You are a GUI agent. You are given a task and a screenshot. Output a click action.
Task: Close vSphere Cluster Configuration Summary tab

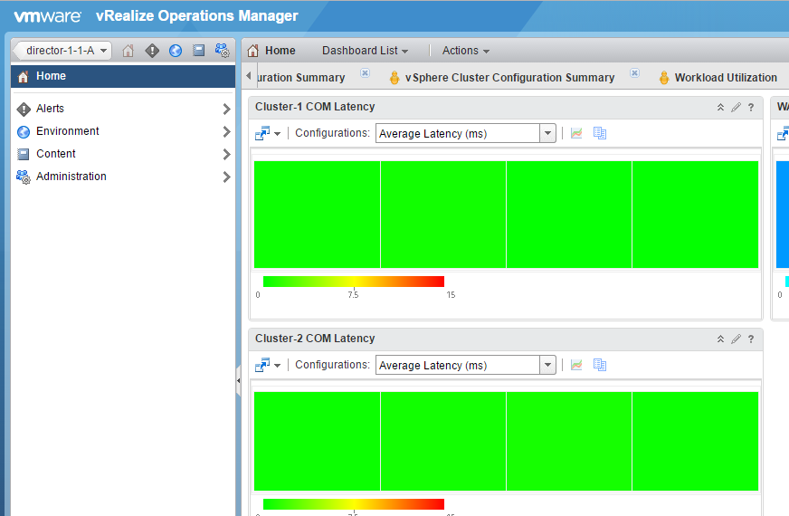tap(634, 73)
